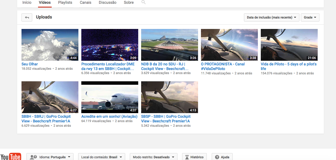Click the 4:13 duration badge
The height and width of the screenshot is (160, 336).
coord(193,110)
